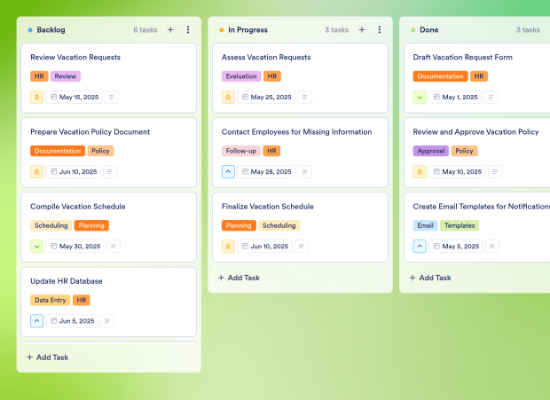Click Add Task under In Progress column

[239, 278]
